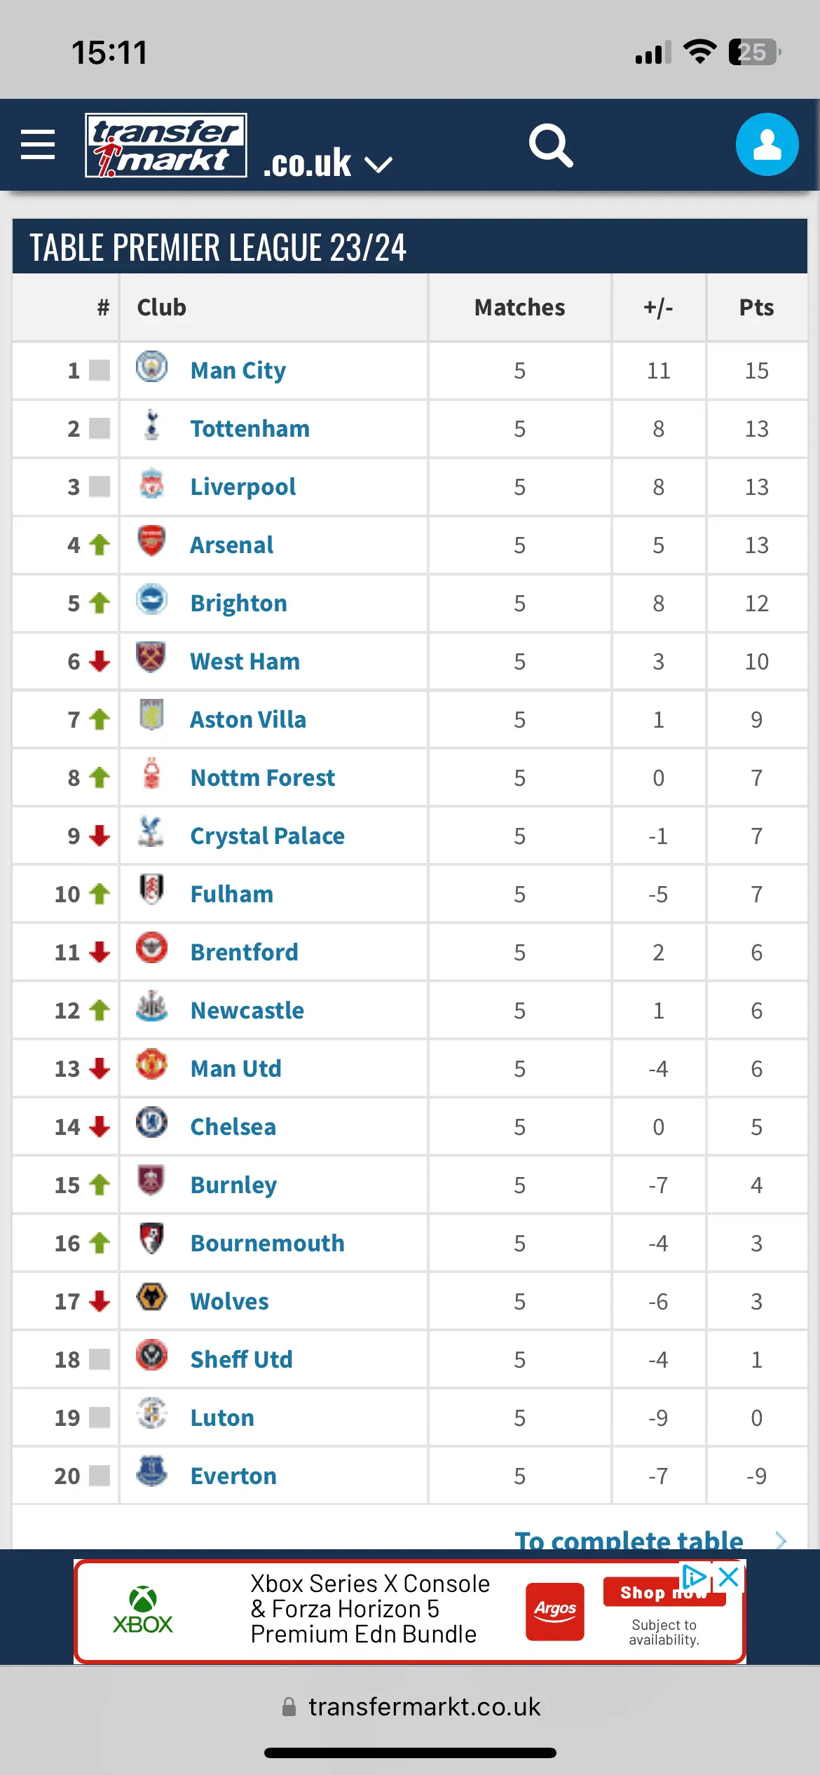Tap the Man City club crest
This screenshot has height=1775, width=820.
(151, 367)
